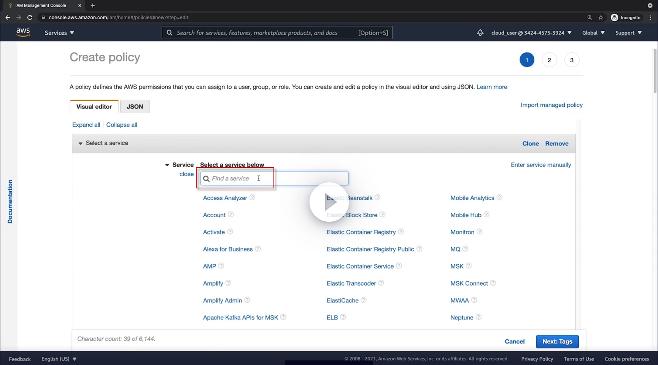Open a new browser tab
This screenshot has height=365, width=658.
(x=93, y=5)
